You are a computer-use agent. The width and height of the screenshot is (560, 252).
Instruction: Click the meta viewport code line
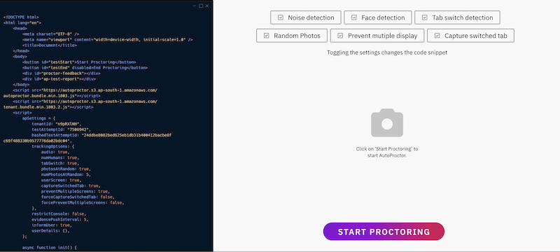(x=108, y=40)
